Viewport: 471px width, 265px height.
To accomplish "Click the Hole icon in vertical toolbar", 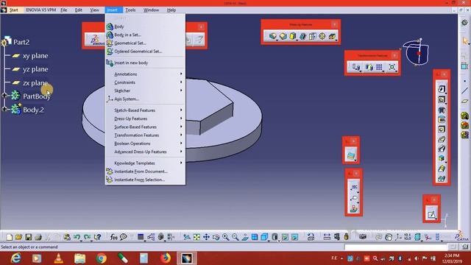I will pyautogui.click(x=442, y=130).
